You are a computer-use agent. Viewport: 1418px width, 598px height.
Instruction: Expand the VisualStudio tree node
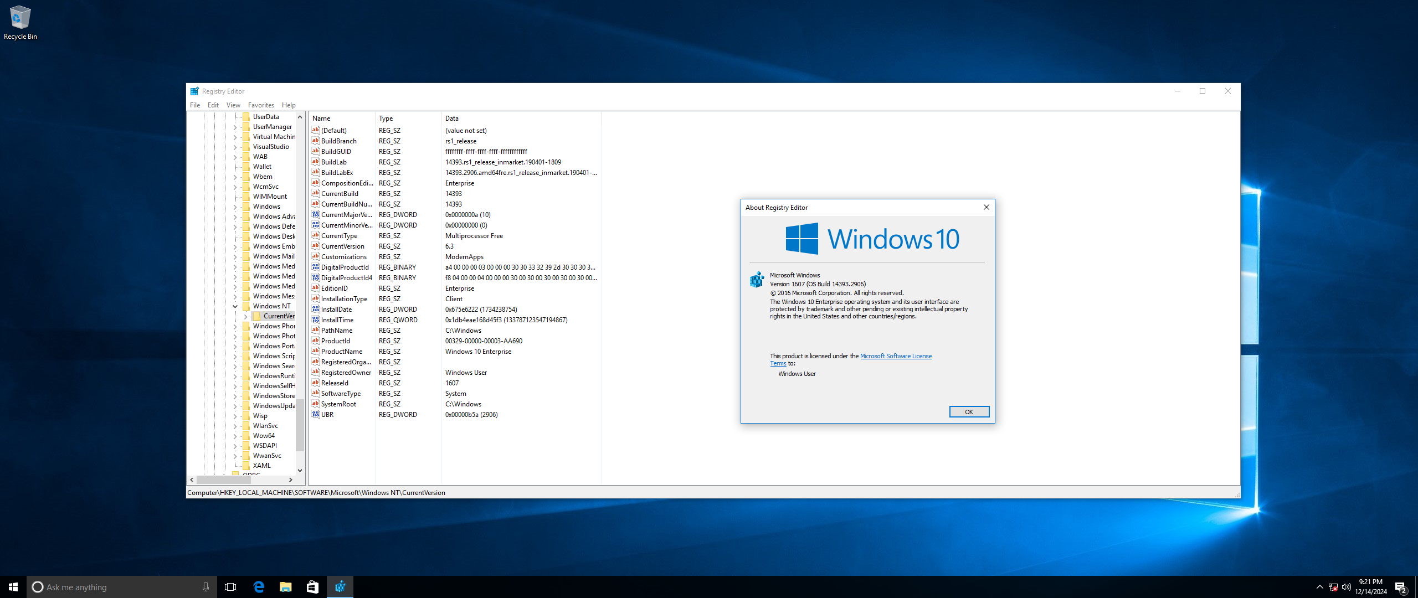(x=235, y=147)
